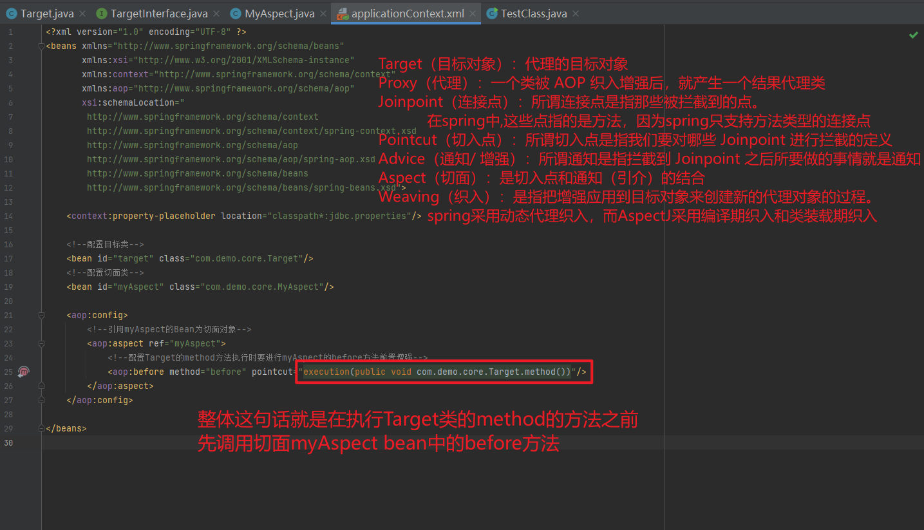The image size is (924, 530).
Task: Click the spring-aop.xsd URL
Action: point(231,159)
